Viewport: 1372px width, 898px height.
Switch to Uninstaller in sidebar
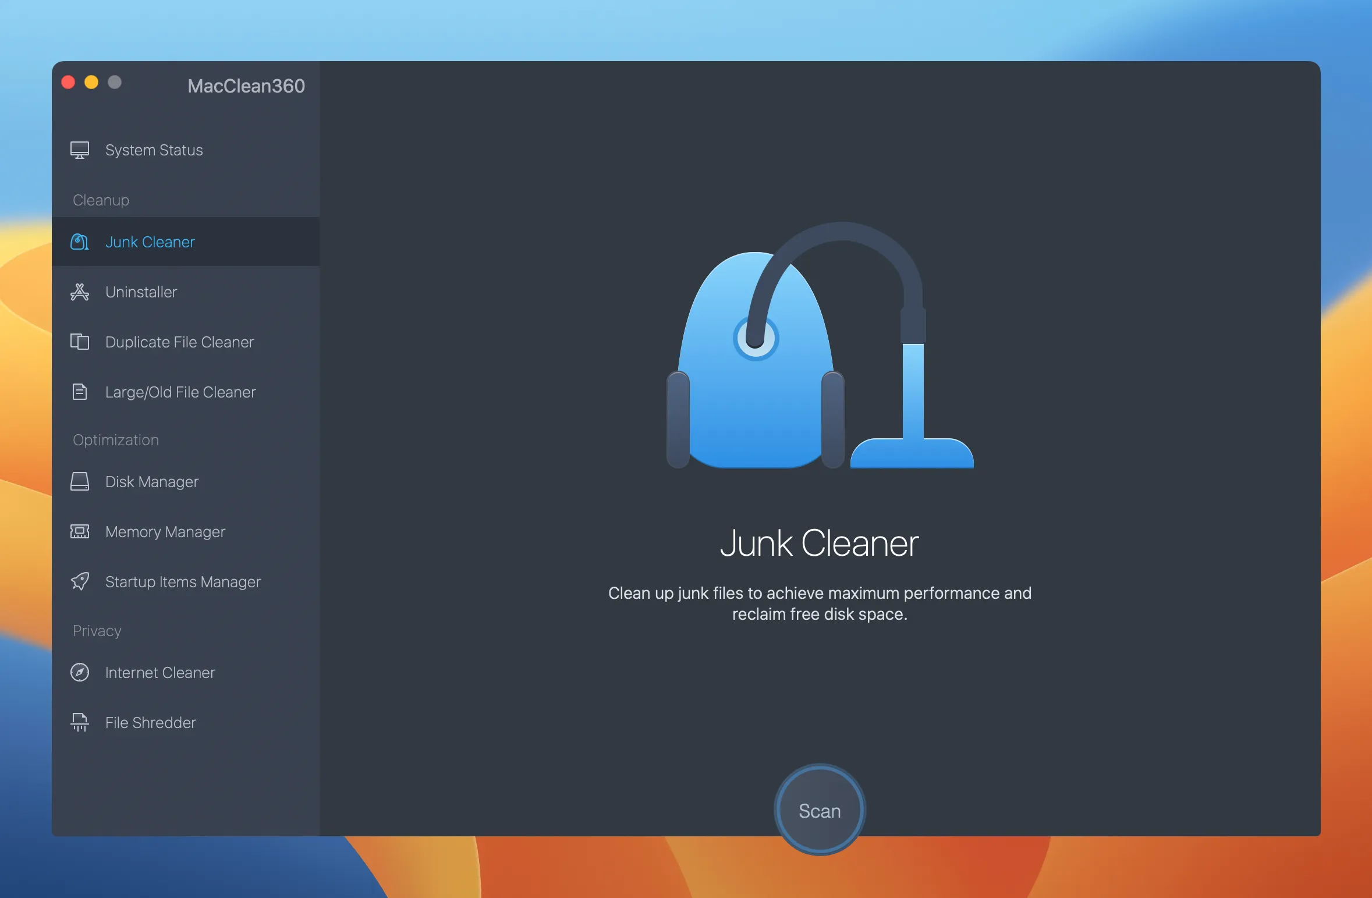[x=141, y=292]
